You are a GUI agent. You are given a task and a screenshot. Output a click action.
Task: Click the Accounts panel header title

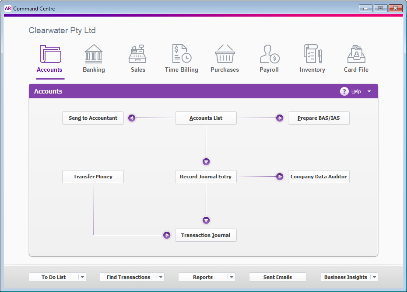48,91
